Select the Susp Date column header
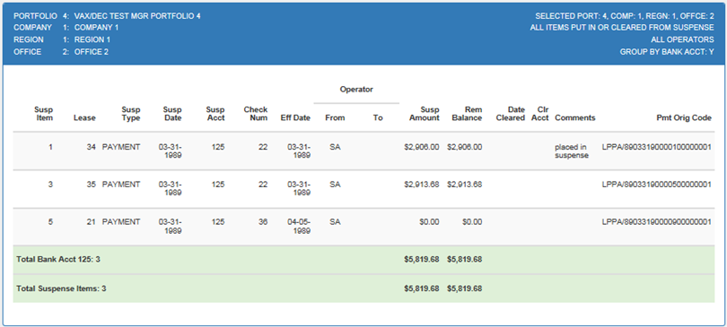Viewport: 727px width, 327px height. [172, 114]
